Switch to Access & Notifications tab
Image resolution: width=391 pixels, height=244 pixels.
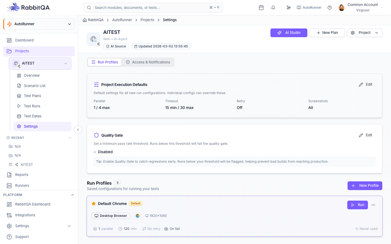[148, 62]
